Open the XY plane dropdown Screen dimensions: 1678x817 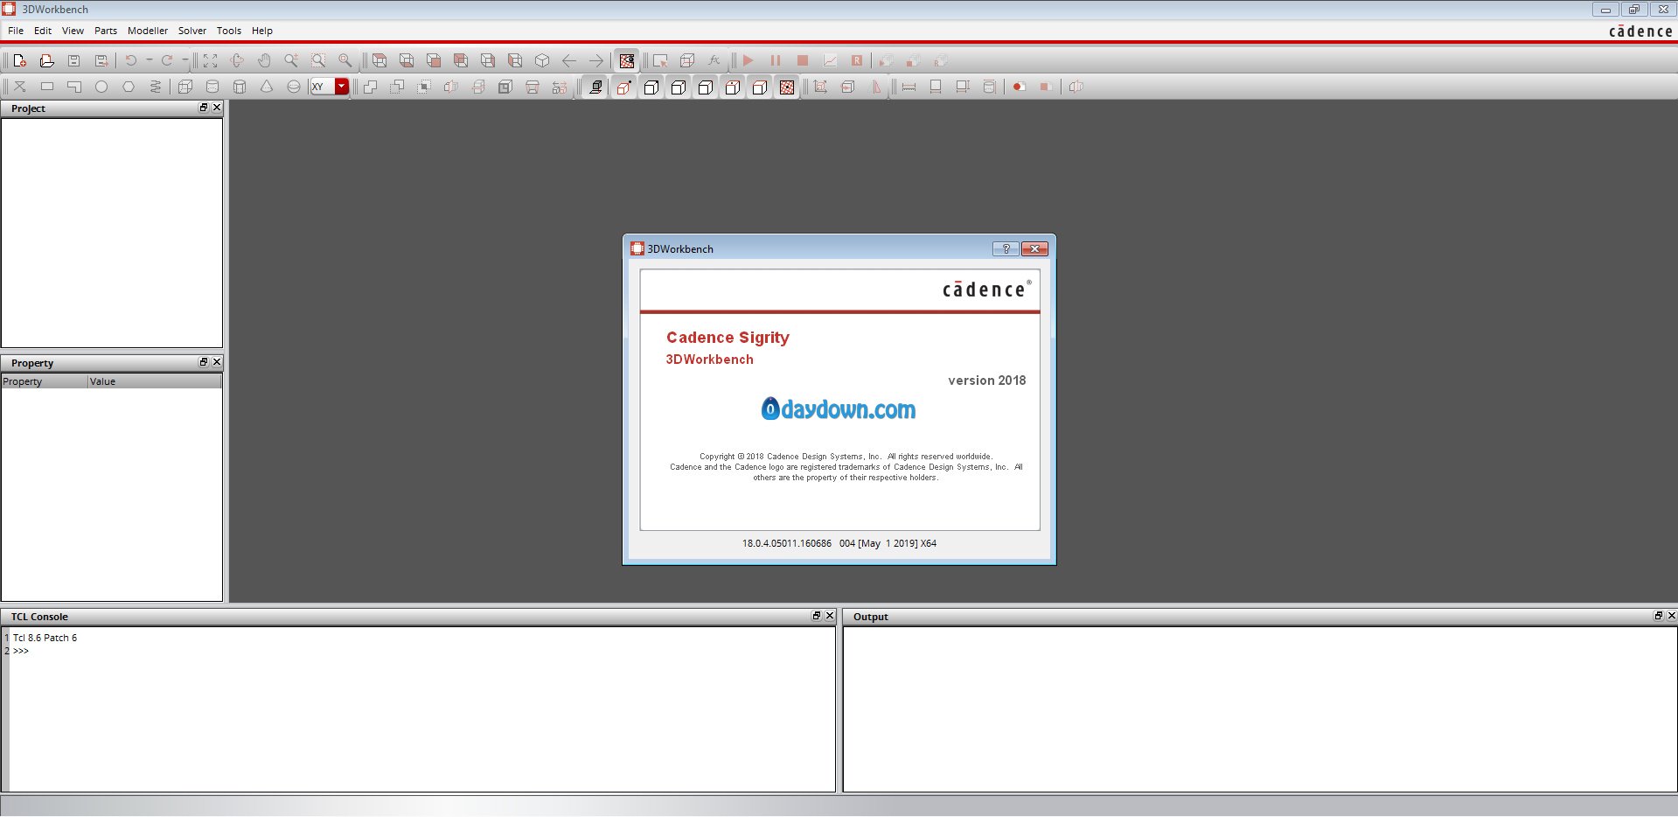342,87
